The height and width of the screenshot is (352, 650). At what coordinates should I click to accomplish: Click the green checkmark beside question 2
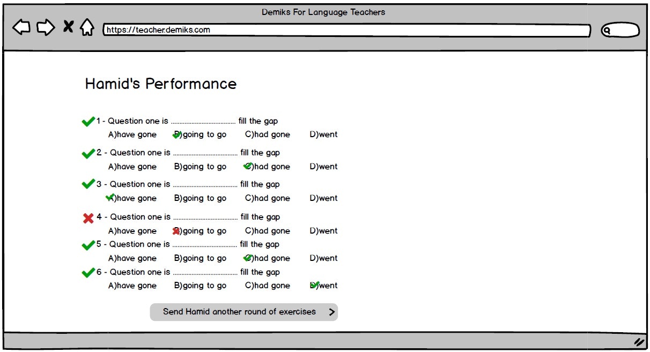tap(88, 154)
